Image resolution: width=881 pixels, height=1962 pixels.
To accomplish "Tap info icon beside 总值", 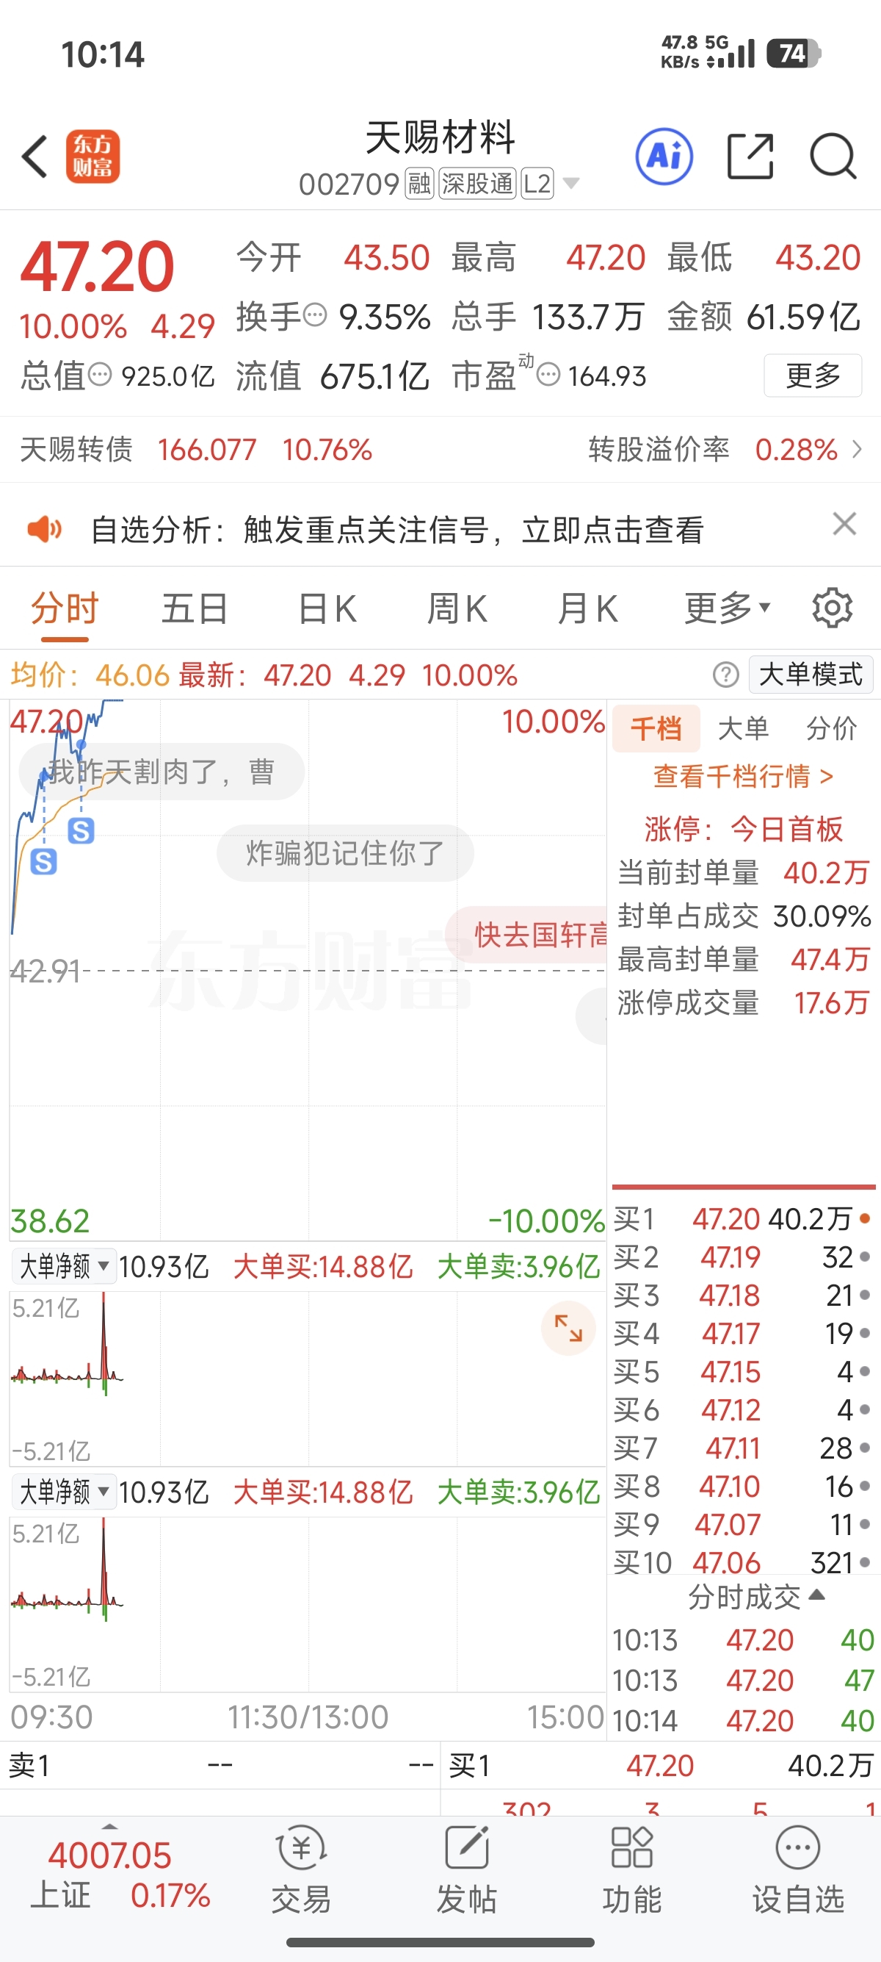I will (x=100, y=374).
